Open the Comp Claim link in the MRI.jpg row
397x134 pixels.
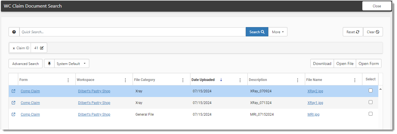(30, 114)
